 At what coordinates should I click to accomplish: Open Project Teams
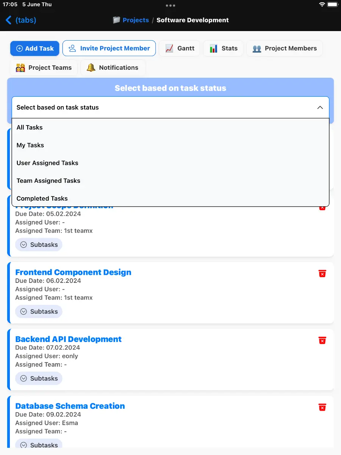(44, 67)
